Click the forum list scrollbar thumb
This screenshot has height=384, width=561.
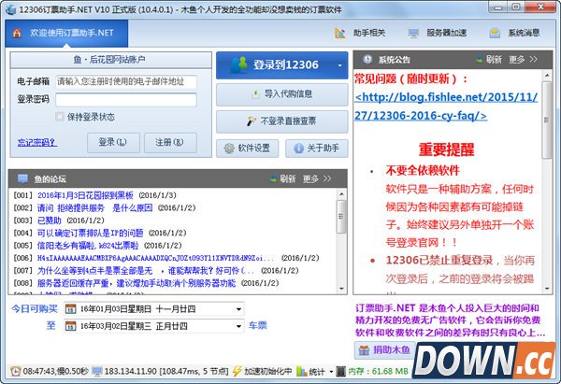tap(341, 217)
